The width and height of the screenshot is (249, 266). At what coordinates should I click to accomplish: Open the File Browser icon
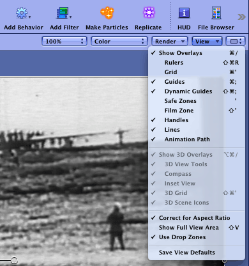(216, 13)
